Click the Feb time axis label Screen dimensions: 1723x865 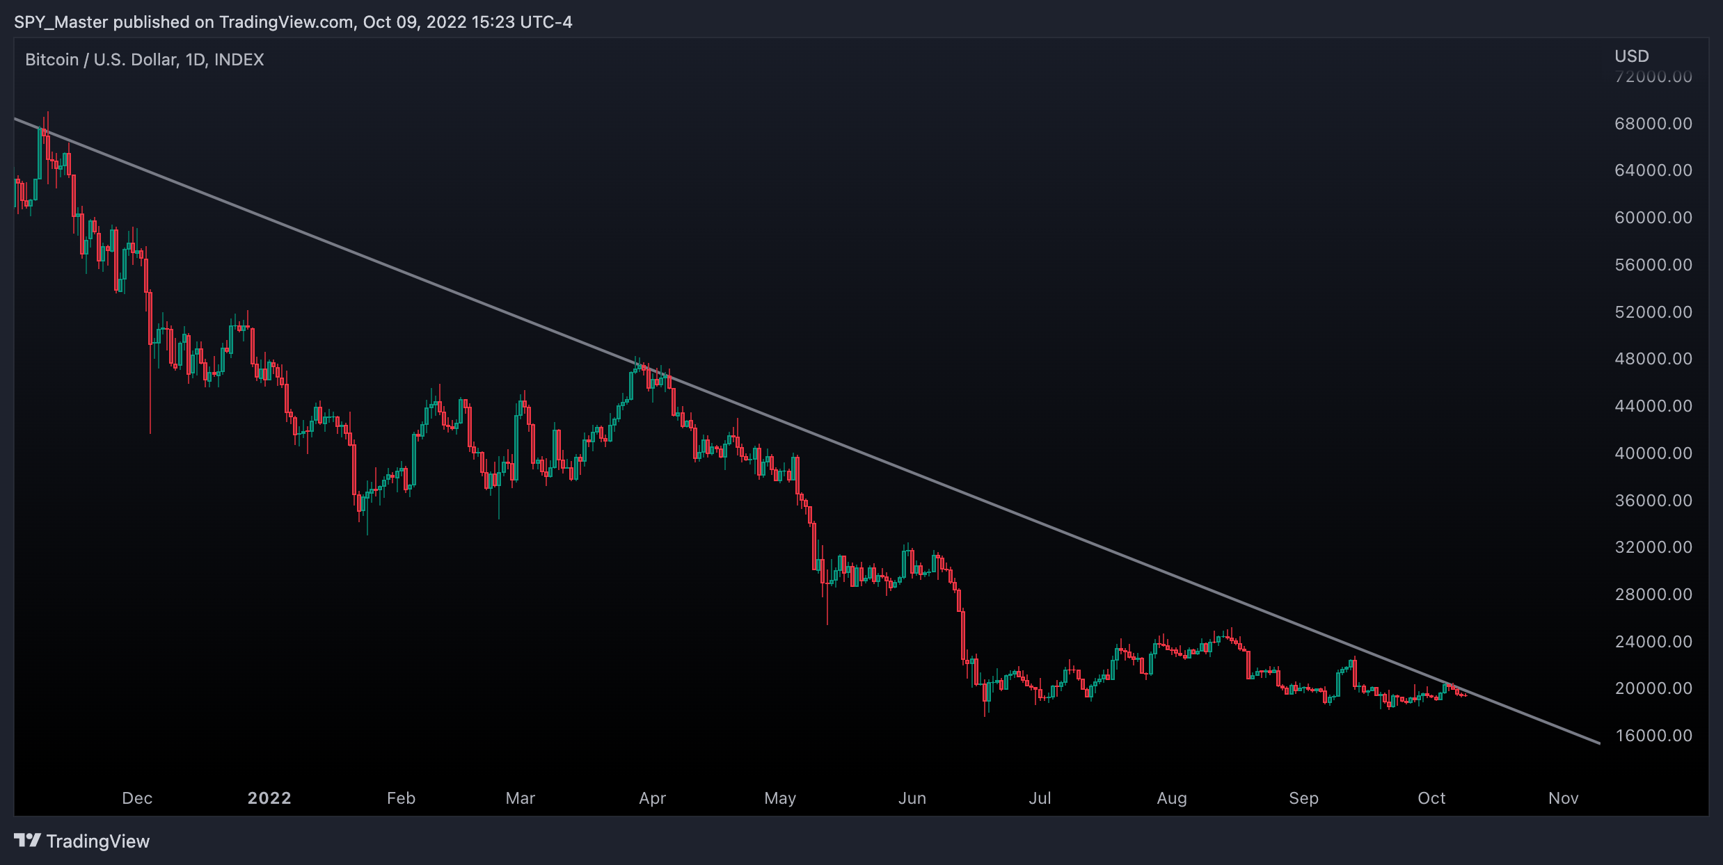click(401, 798)
